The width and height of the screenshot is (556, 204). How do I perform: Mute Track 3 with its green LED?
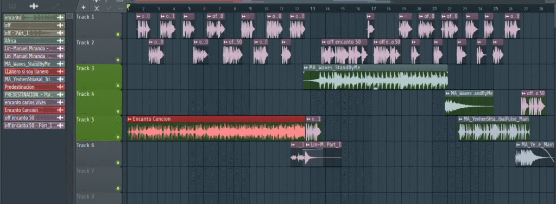(118, 85)
